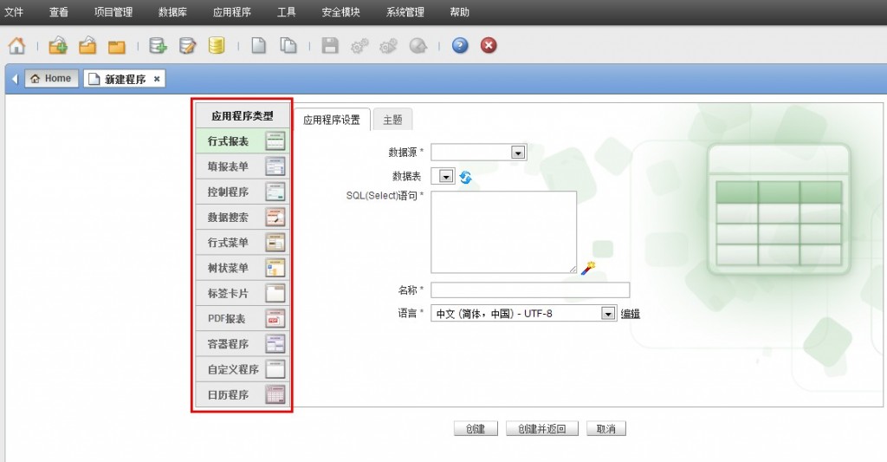Choose the 容器程序 application type
Viewport: 887px width, 462px height.
coord(243,343)
